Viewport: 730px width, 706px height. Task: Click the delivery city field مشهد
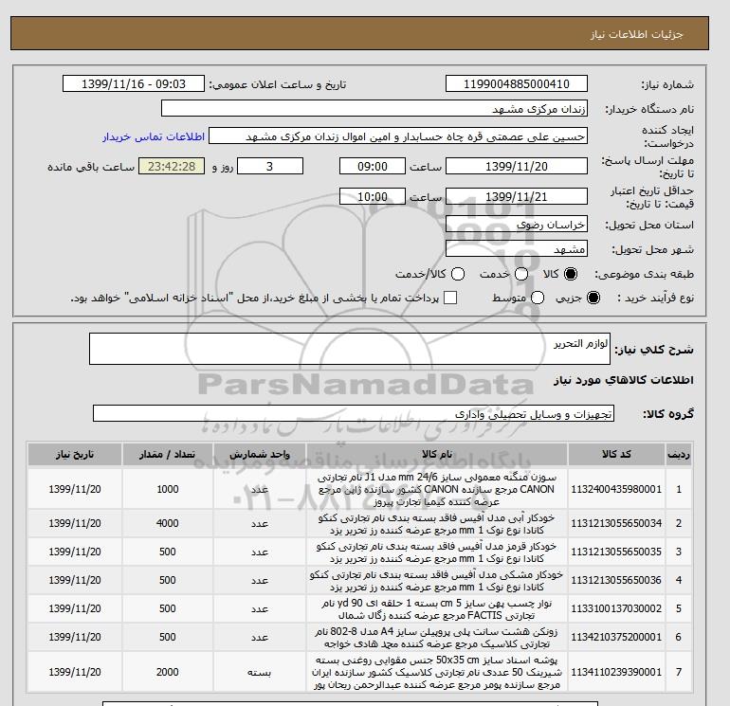click(517, 249)
